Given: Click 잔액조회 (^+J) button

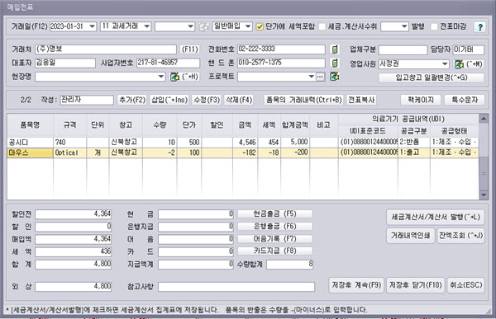Looking at the screenshot, I should pyautogui.click(x=461, y=236).
